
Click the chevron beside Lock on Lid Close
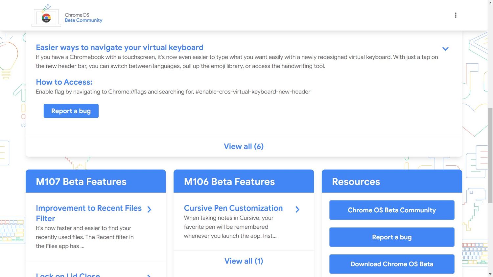149,275
